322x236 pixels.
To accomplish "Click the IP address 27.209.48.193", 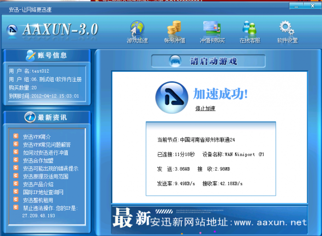I will (39, 216).
